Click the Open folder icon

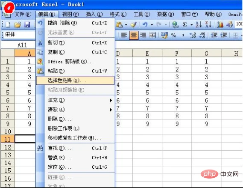[x=18, y=24]
